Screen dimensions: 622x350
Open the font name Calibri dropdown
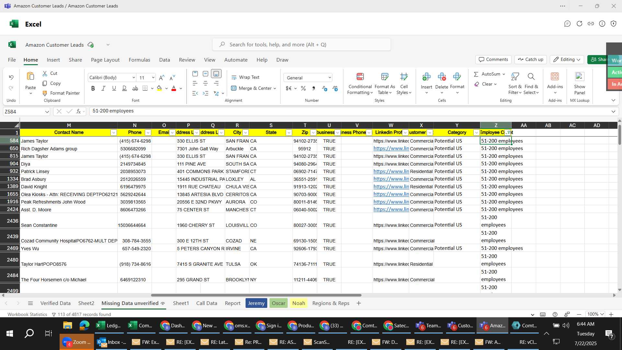click(133, 78)
